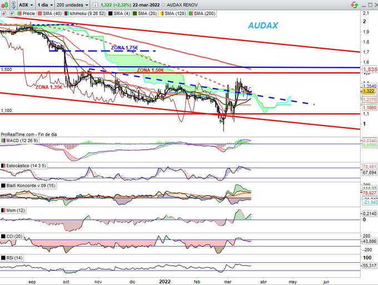Open the SMA (20) indicator label
Screen dimensions: 378x285
click(145, 13)
